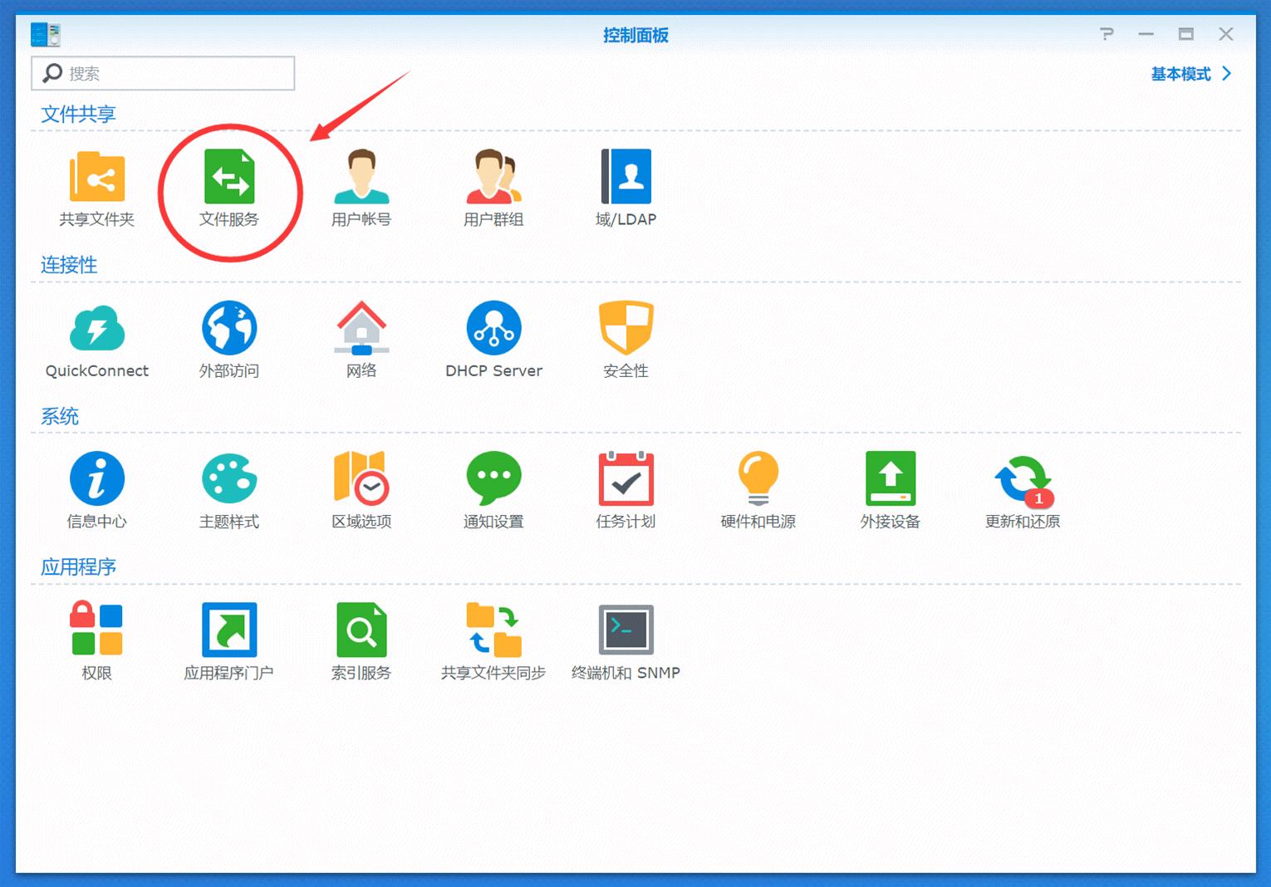Open 安全性 (Security) settings

pos(626,328)
